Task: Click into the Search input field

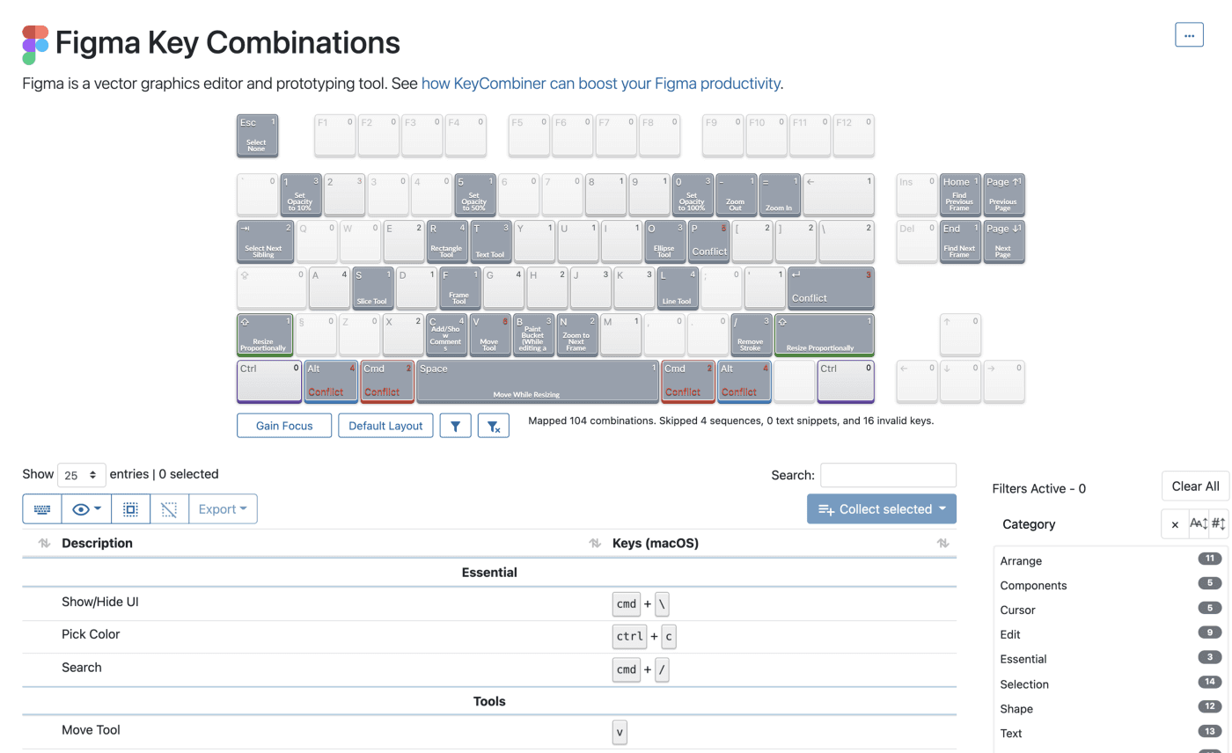Action: [x=889, y=475]
